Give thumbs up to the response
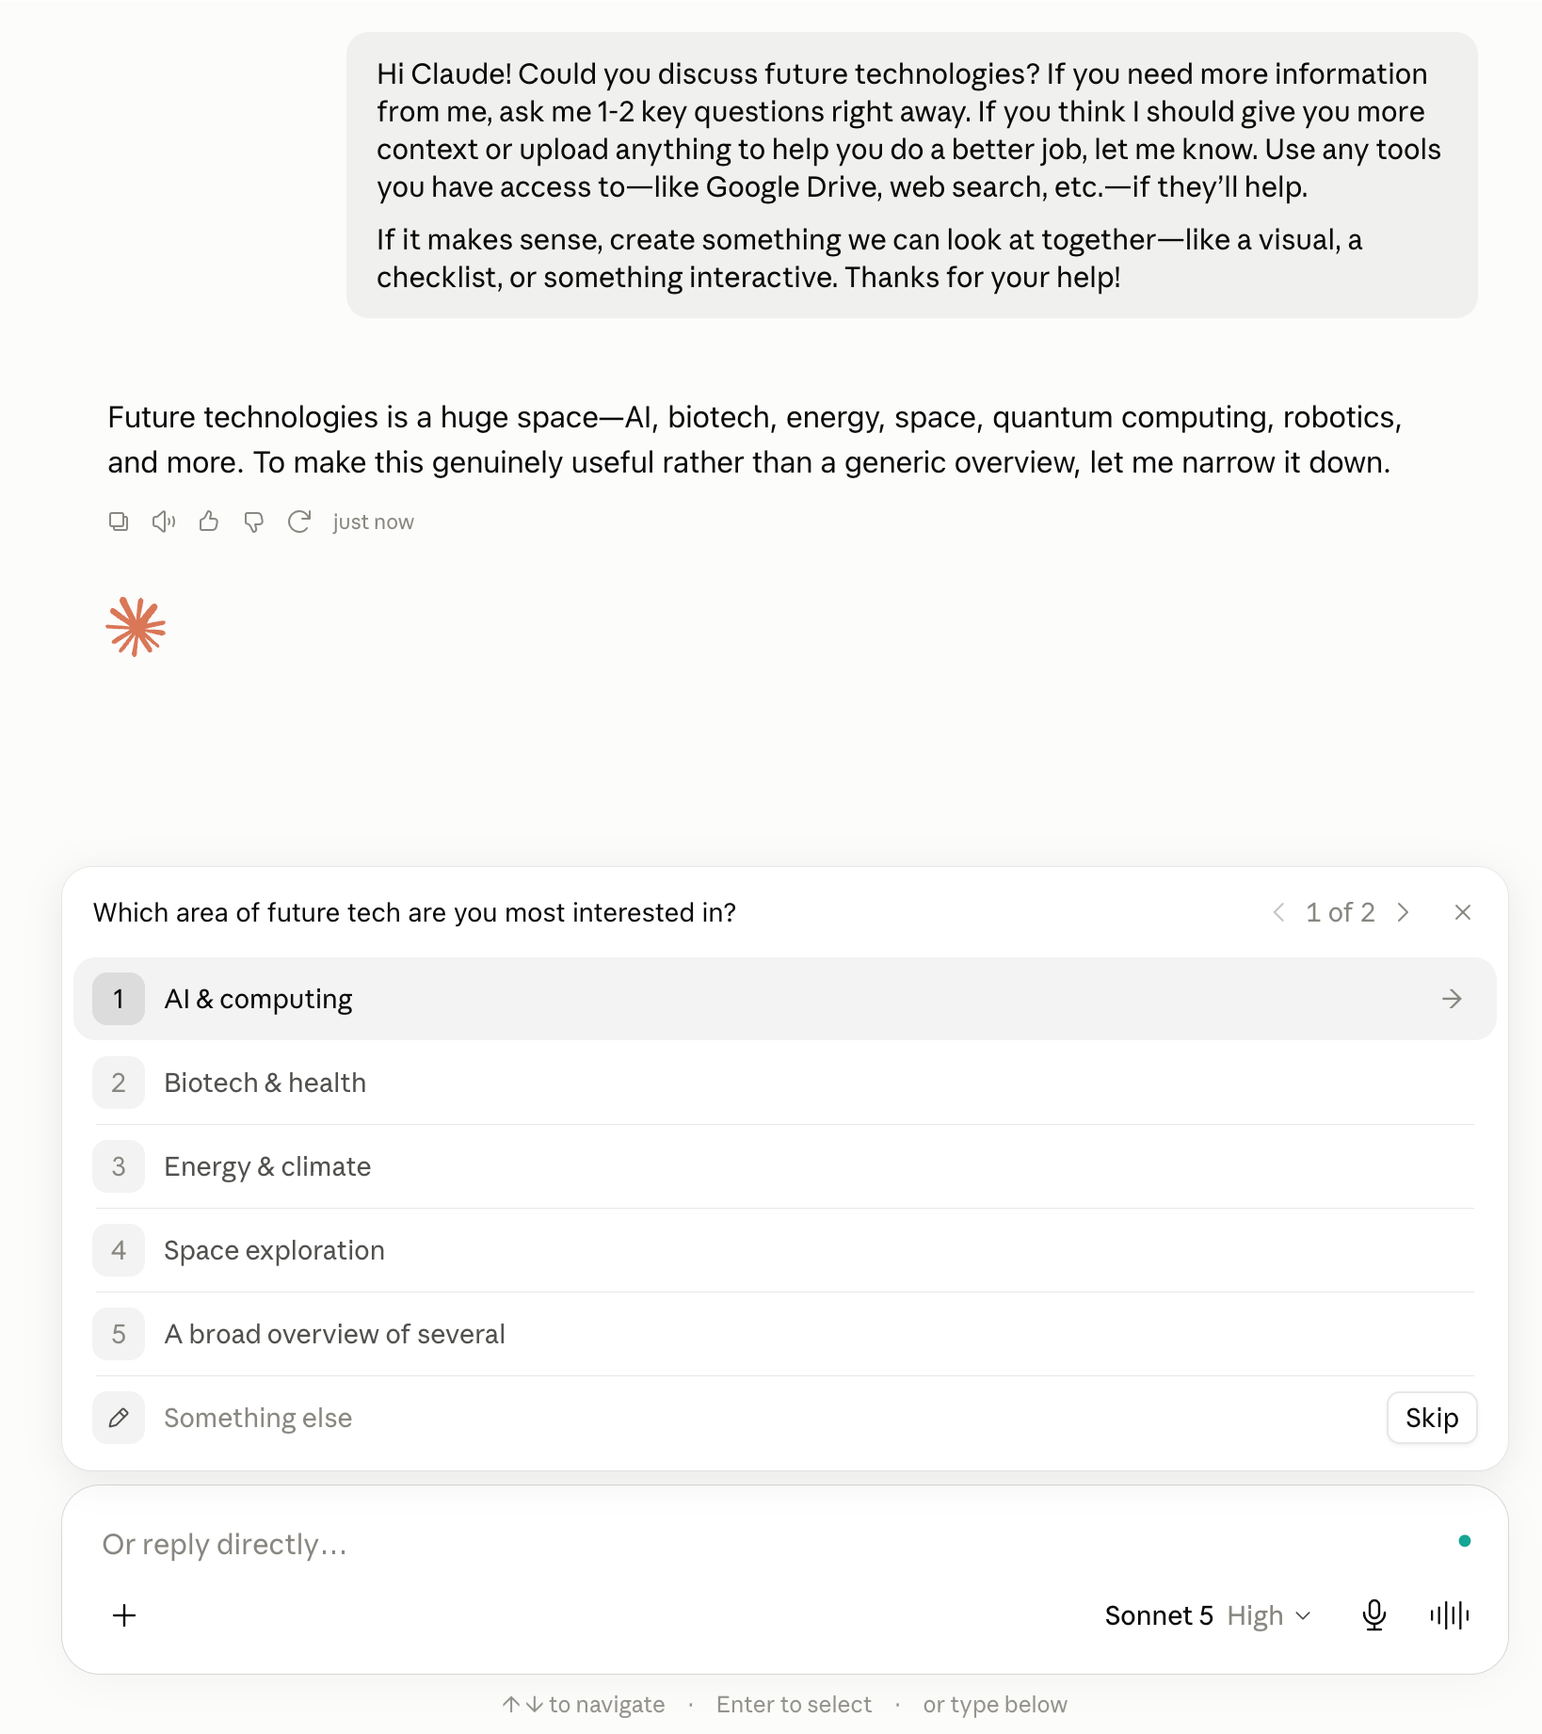Screen dimensions: 1542x1734 coord(209,522)
